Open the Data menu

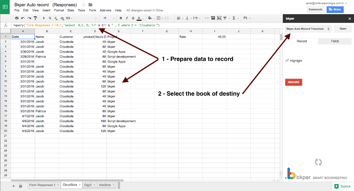(71, 10)
